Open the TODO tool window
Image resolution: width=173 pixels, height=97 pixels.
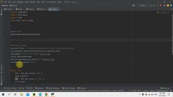[x=30, y=88]
